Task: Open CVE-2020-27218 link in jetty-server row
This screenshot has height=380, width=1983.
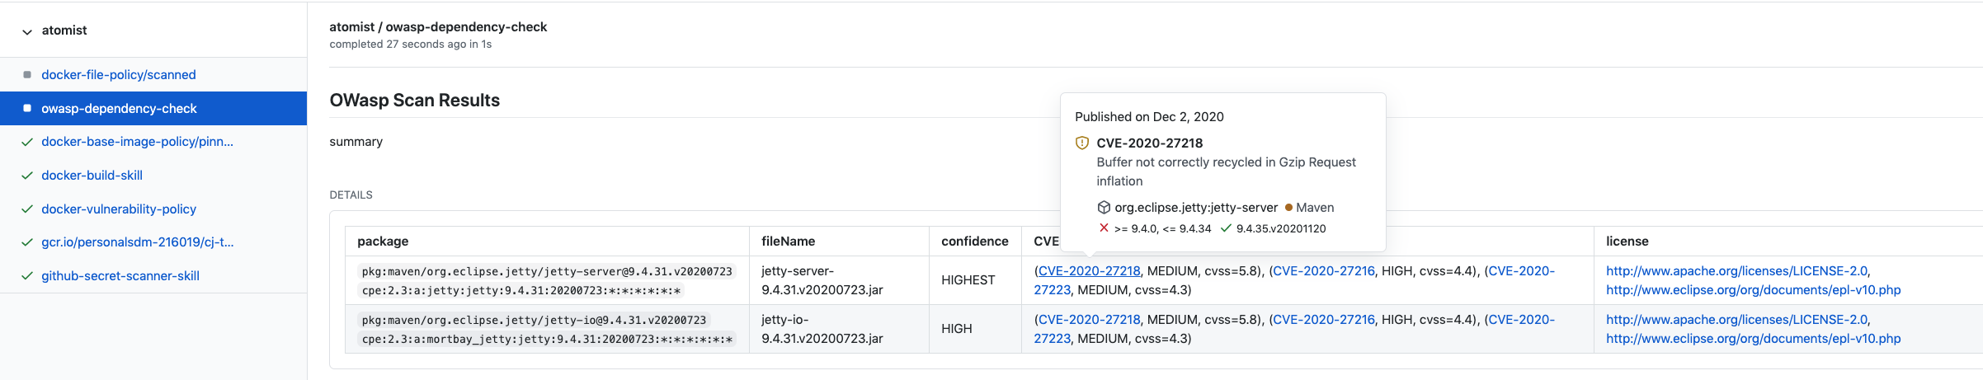Action: [1089, 271]
